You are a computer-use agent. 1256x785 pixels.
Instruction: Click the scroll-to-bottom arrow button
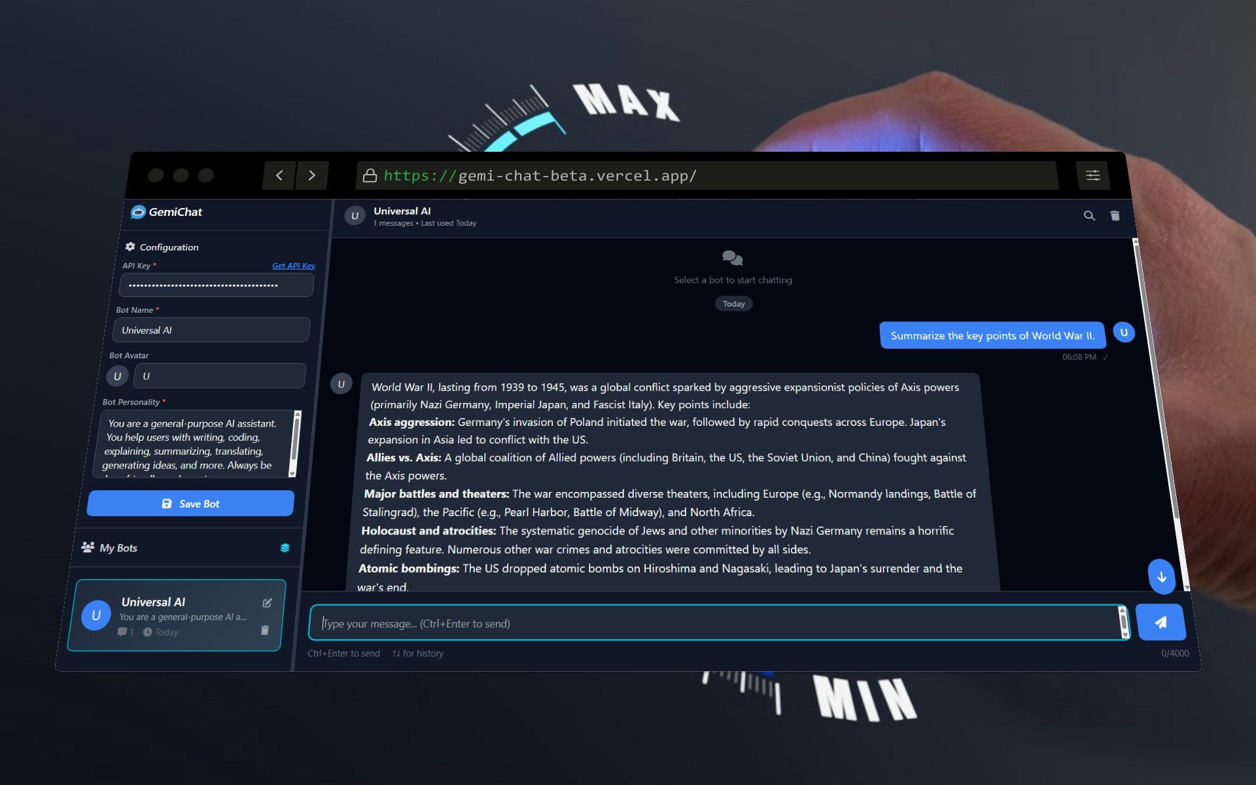1161,576
